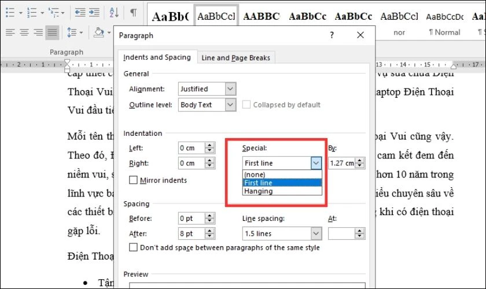Open the Outline level dropdown
This screenshot has width=486, height=289.
[230, 105]
